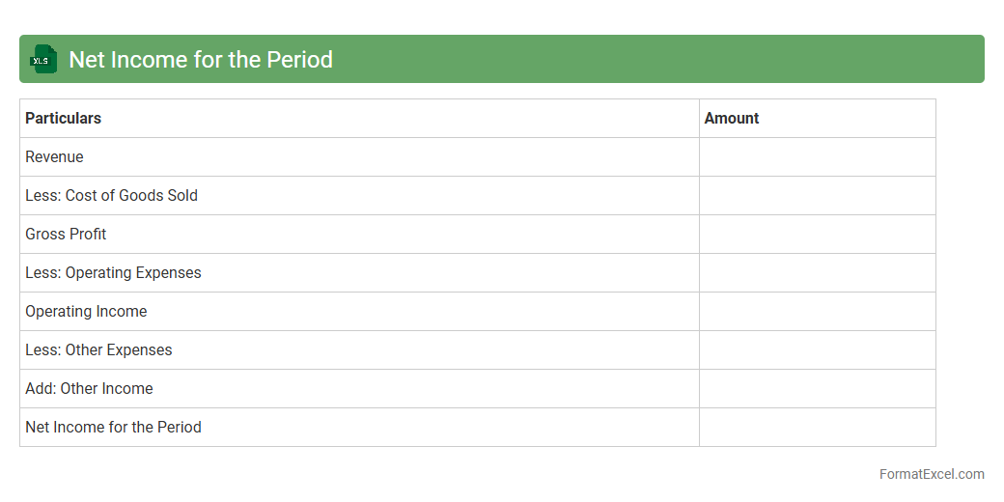Select the Gross Profit row label
The height and width of the screenshot is (502, 1004).
pyautogui.click(x=67, y=234)
